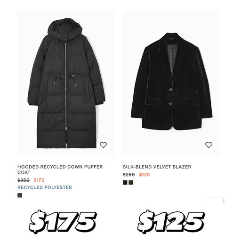Open the Hooded Recycled Down Puffer Coat title link
This screenshot has height=241, width=241.
60,169
